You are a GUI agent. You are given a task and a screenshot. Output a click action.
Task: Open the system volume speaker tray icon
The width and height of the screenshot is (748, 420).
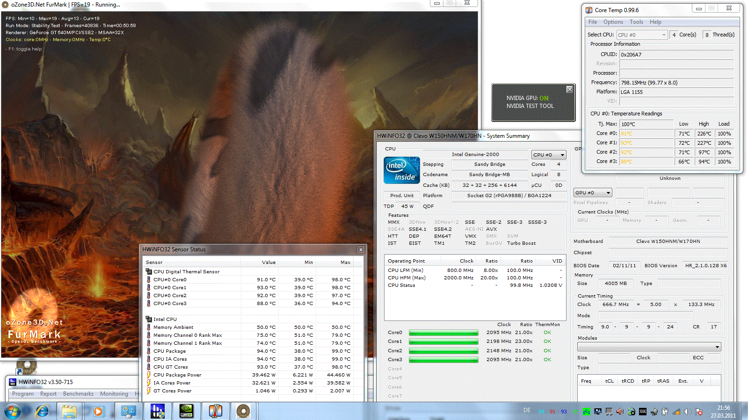tap(688, 412)
